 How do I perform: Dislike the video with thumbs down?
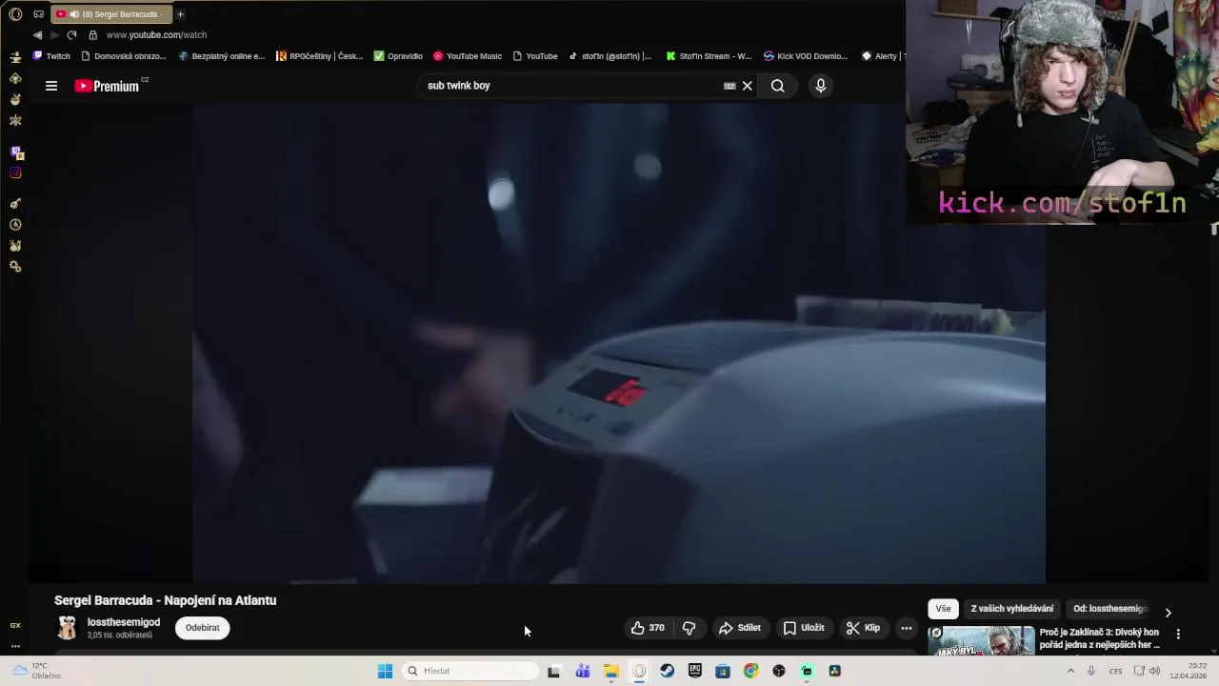pyautogui.click(x=689, y=628)
